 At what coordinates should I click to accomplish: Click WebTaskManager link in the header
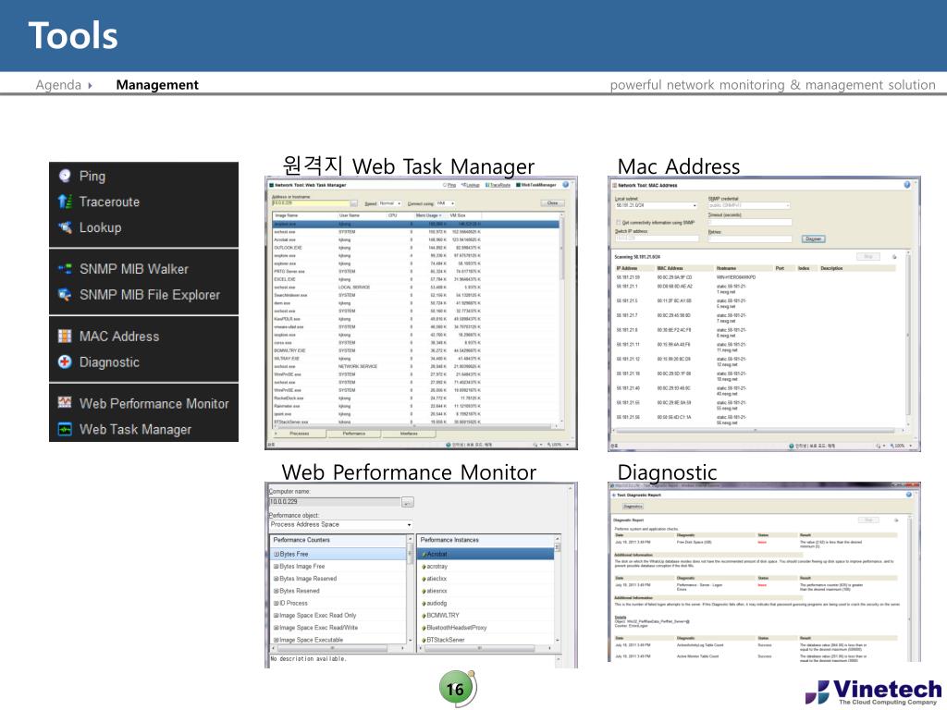535,185
